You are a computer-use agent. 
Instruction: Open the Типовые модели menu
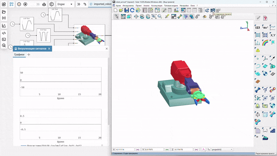click(x=171, y=6)
